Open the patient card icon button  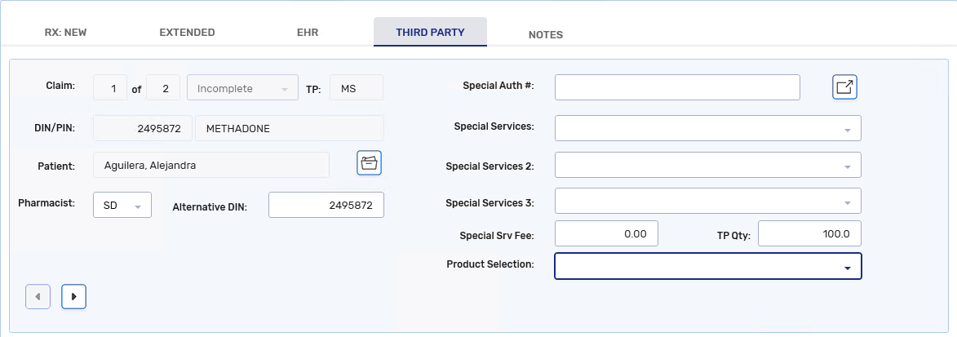point(369,163)
